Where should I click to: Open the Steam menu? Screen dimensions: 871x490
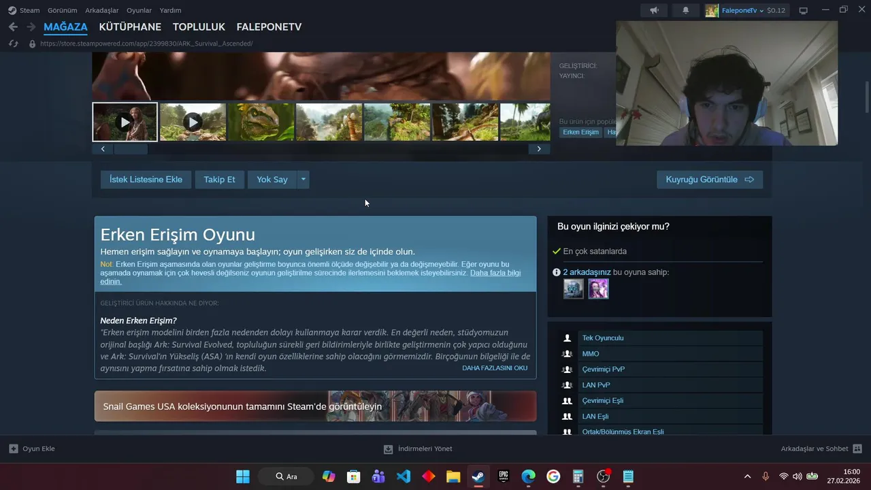tap(29, 10)
